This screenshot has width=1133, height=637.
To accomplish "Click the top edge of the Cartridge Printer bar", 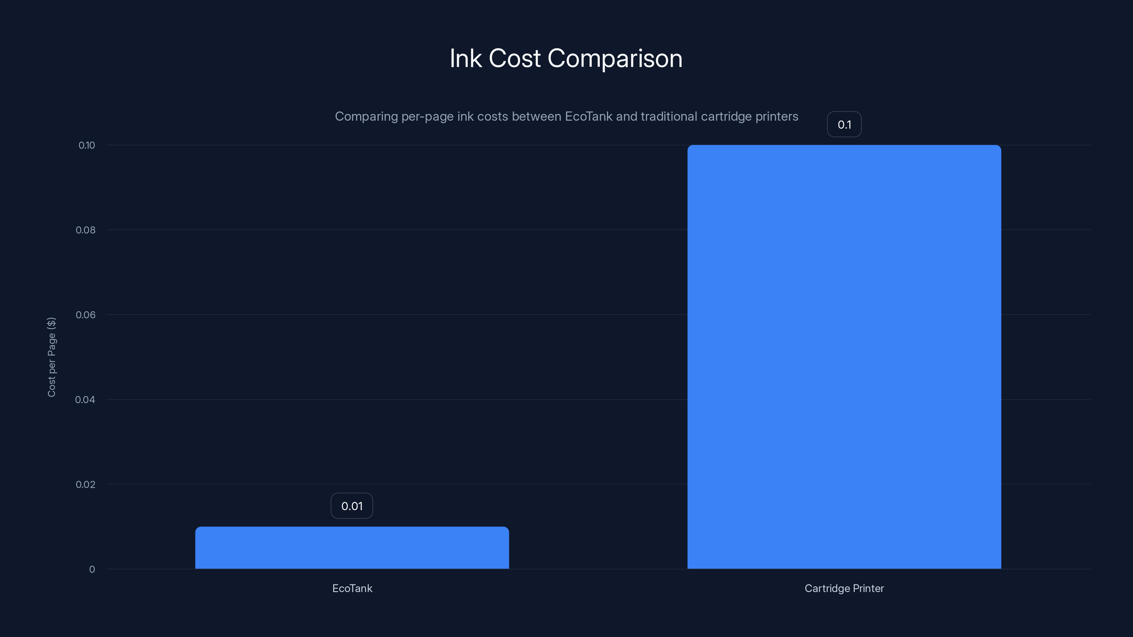I will click(844, 146).
